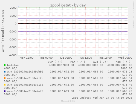Click the Avg value '1000.00/ 671.23'
Viewport: 136px width, 104px height.
pyautogui.click(x=120, y=72)
